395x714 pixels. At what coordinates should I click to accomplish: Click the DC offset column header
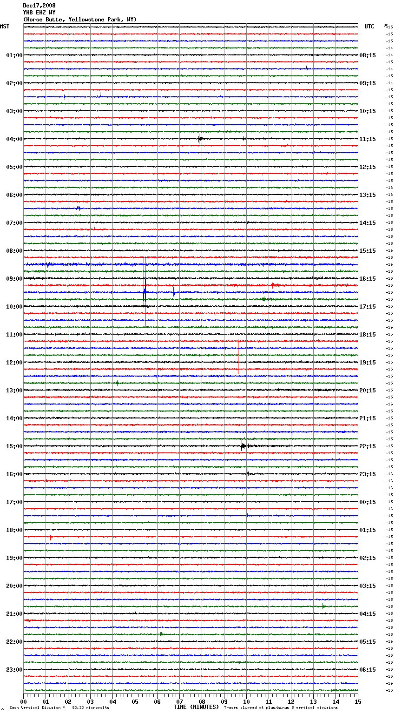[386, 25]
